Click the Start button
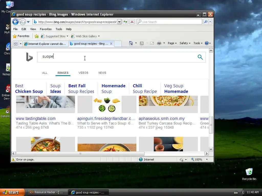The width and height of the screenshot is (262, 196). coord(12,192)
